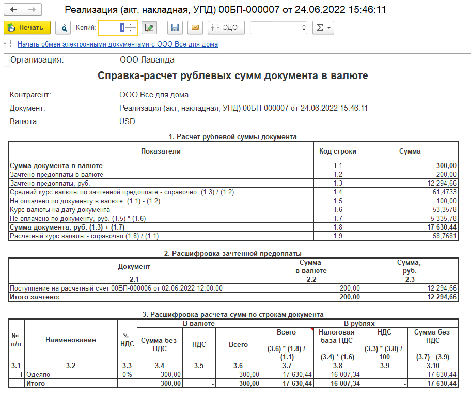Click the Показатели column header
This screenshot has height=395, width=471.
(x=161, y=151)
